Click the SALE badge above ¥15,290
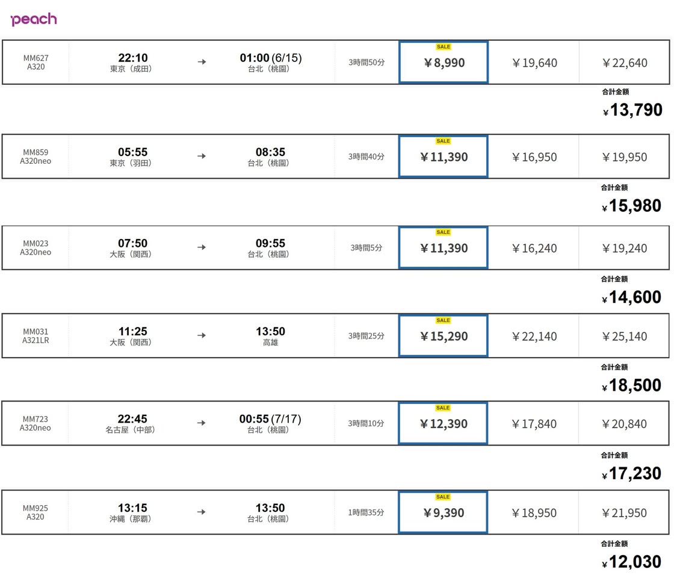The image size is (674, 578). coord(443,320)
